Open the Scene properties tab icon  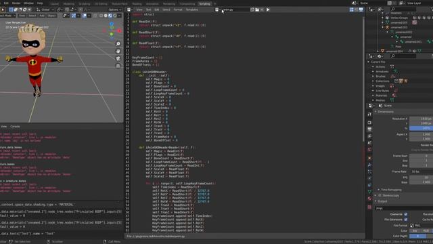pos(370,143)
